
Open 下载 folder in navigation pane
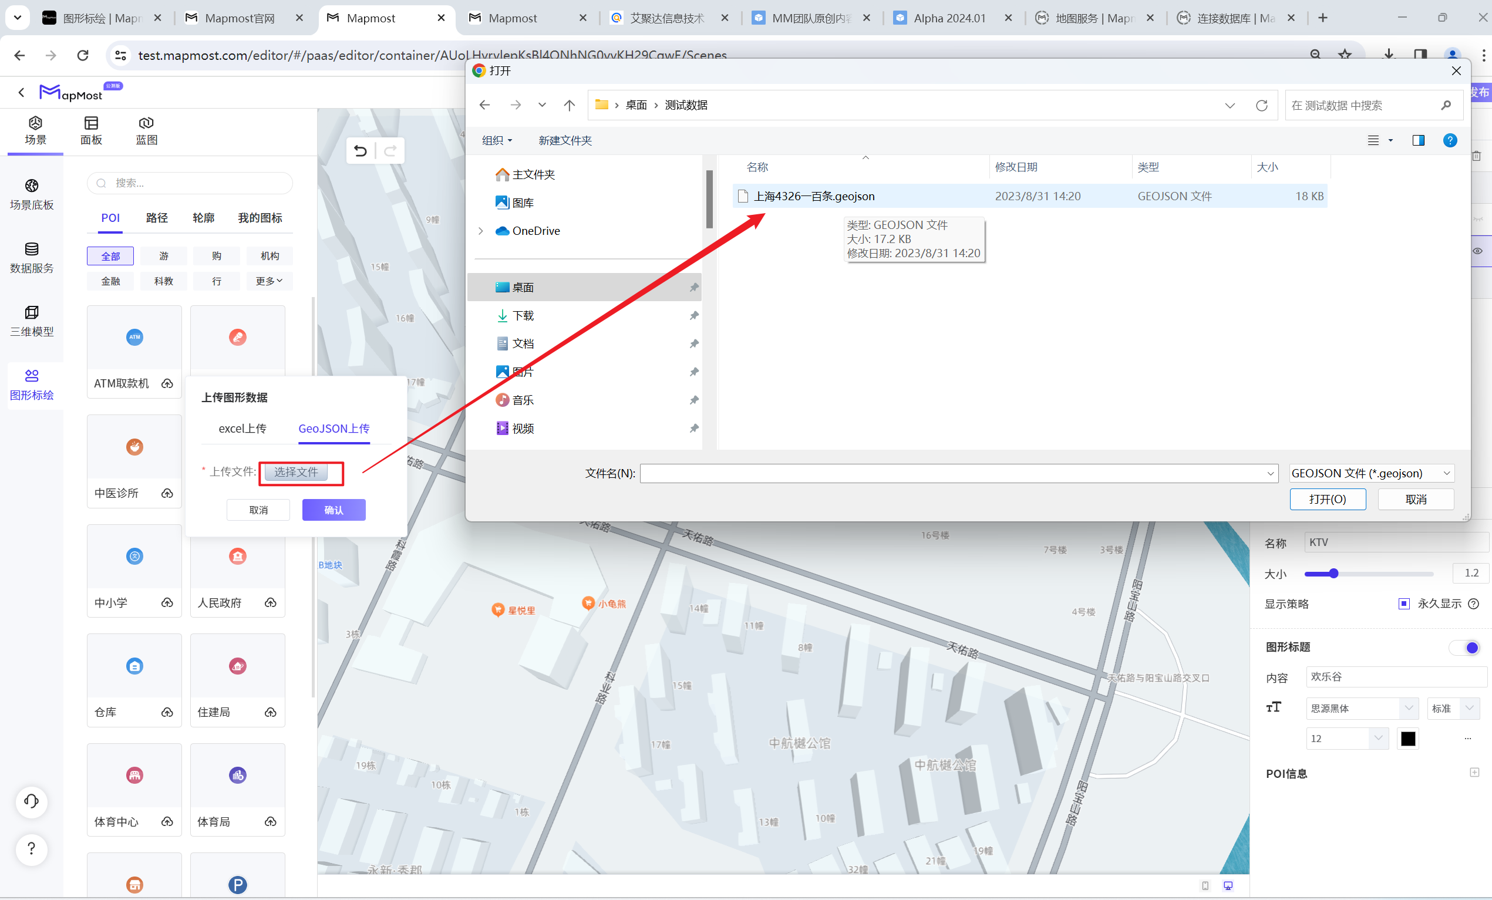pos(523,315)
